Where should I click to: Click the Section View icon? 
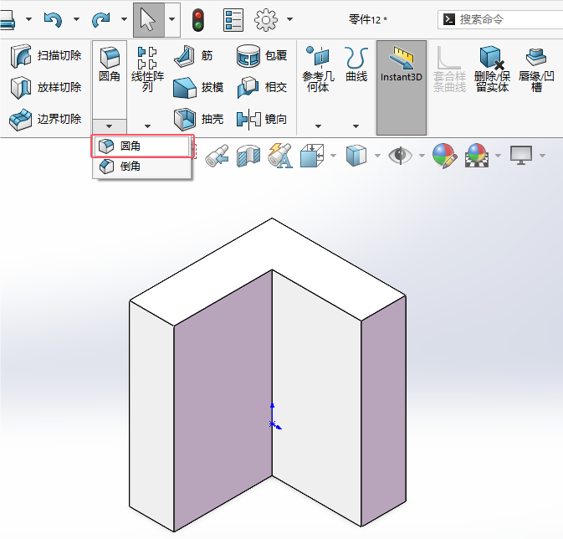tap(248, 156)
